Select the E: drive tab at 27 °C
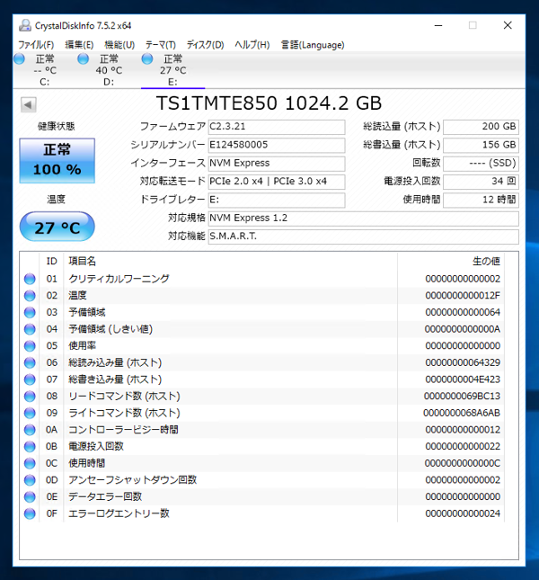Screen dimensions: 539x580 tap(172, 70)
